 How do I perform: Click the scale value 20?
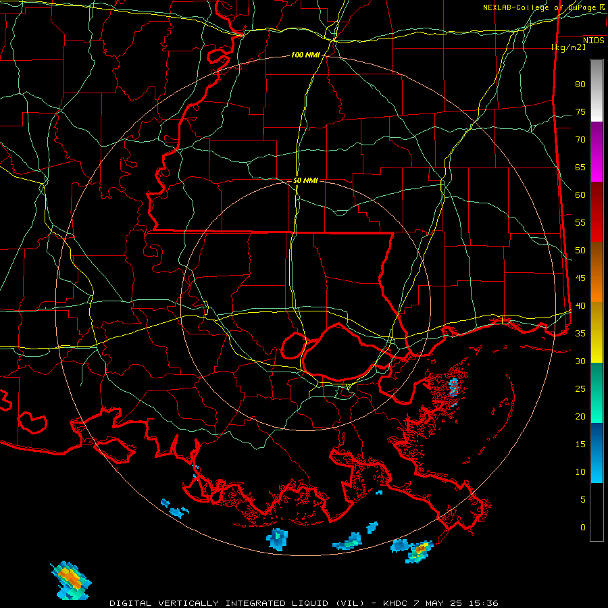[x=580, y=417]
